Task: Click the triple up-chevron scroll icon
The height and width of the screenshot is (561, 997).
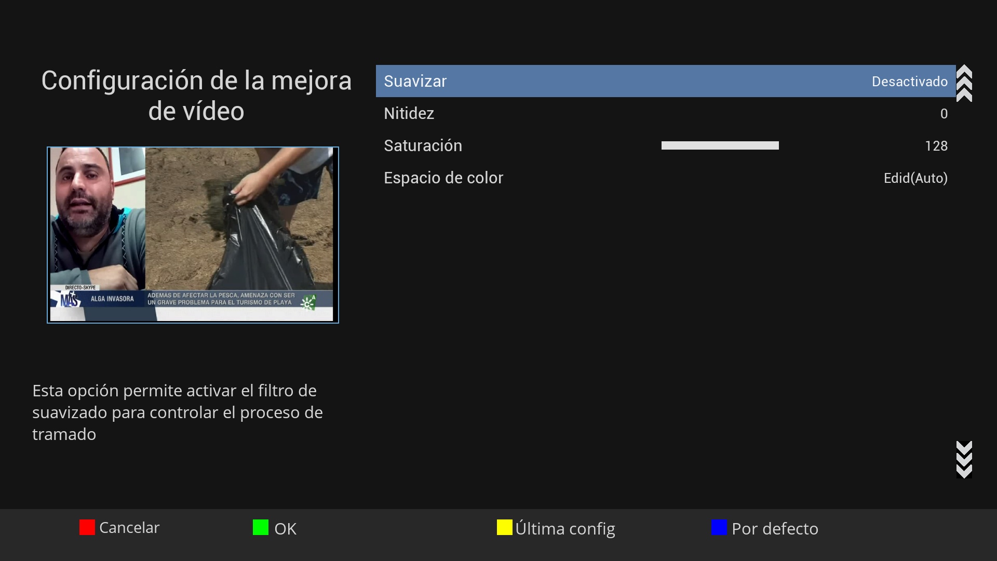Action: click(964, 83)
